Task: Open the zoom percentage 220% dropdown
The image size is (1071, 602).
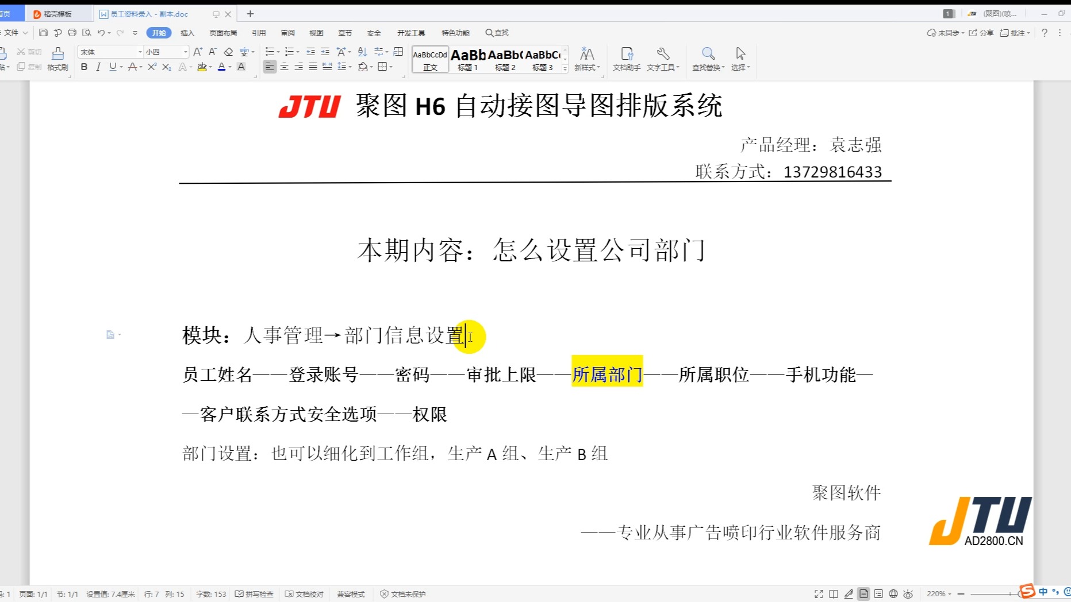Action: coord(939,594)
